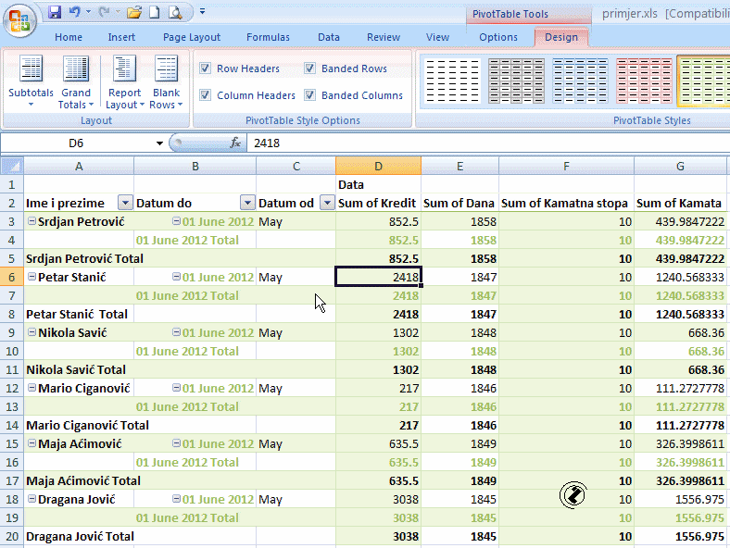Open Print Preview from quick access toolbar
The image size is (730, 548).
(x=174, y=13)
